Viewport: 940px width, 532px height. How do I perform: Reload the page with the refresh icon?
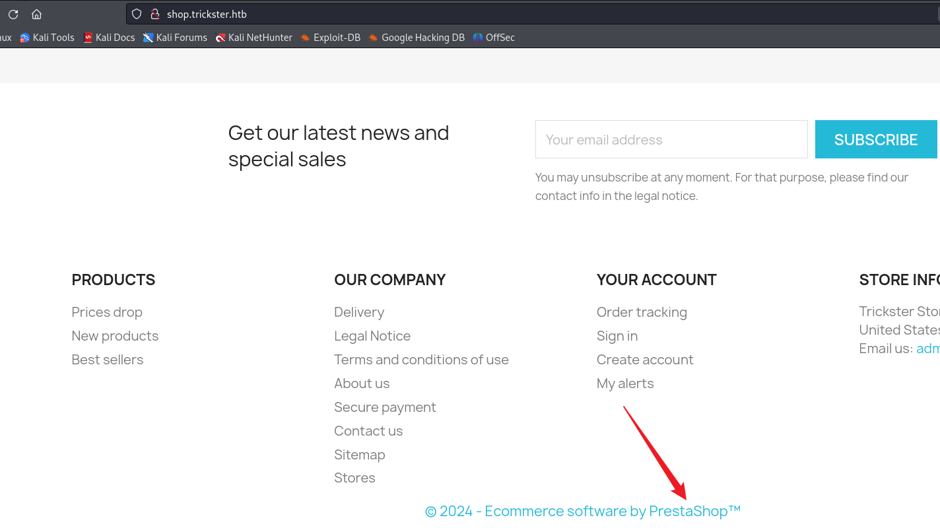pyautogui.click(x=13, y=14)
